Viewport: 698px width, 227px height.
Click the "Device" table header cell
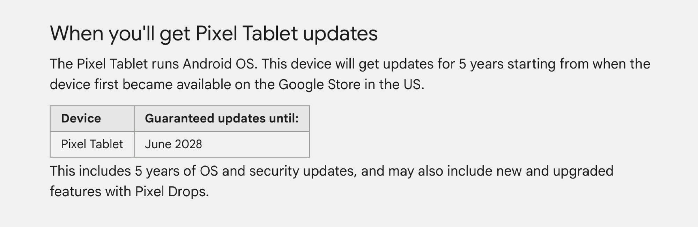coord(81,119)
